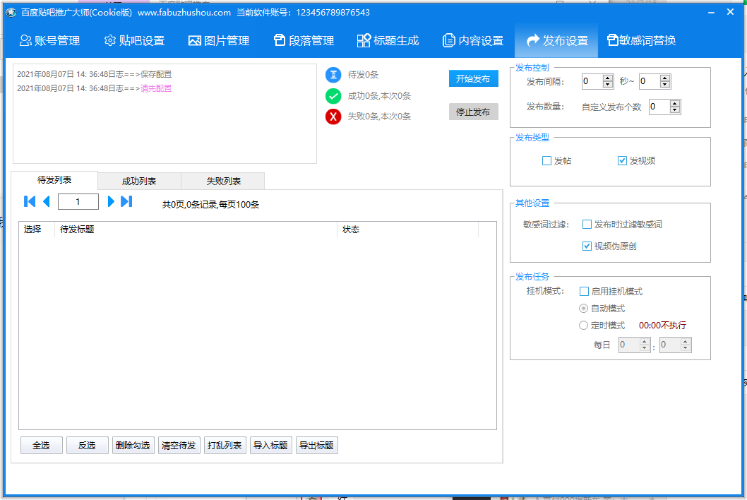Uncheck the 视频伪原创 checkbox
Viewport: 747px width, 500px height.
(x=587, y=246)
